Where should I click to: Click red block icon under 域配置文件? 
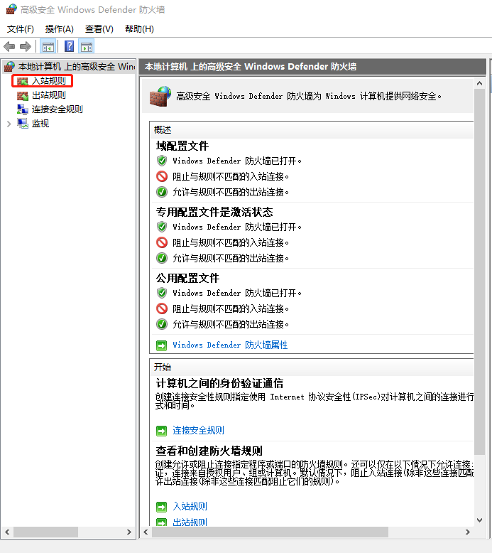(162, 176)
